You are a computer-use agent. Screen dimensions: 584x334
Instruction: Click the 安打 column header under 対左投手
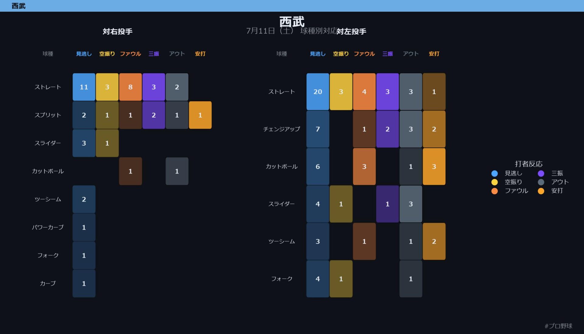(x=434, y=54)
